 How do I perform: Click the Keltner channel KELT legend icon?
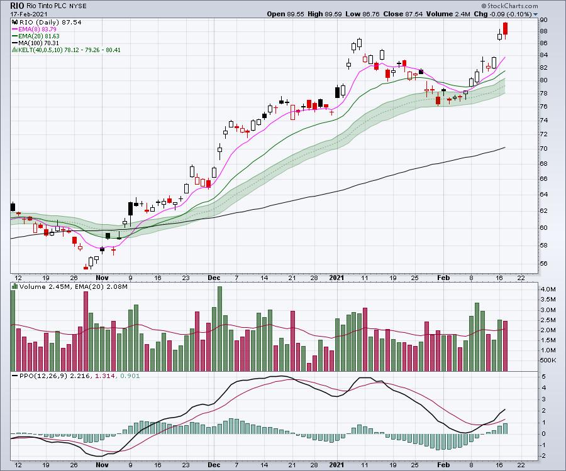(x=14, y=50)
